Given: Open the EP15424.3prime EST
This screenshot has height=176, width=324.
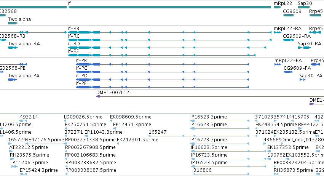Looking at the screenshot, I should (x=23, y=174).
